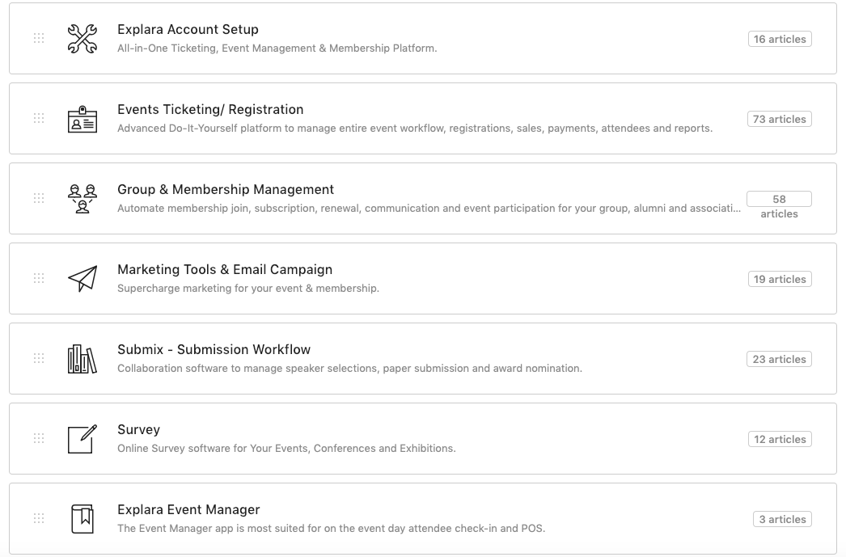
Task: Click the wrench icon for Explara Account Setup
Action: (82, 38)
